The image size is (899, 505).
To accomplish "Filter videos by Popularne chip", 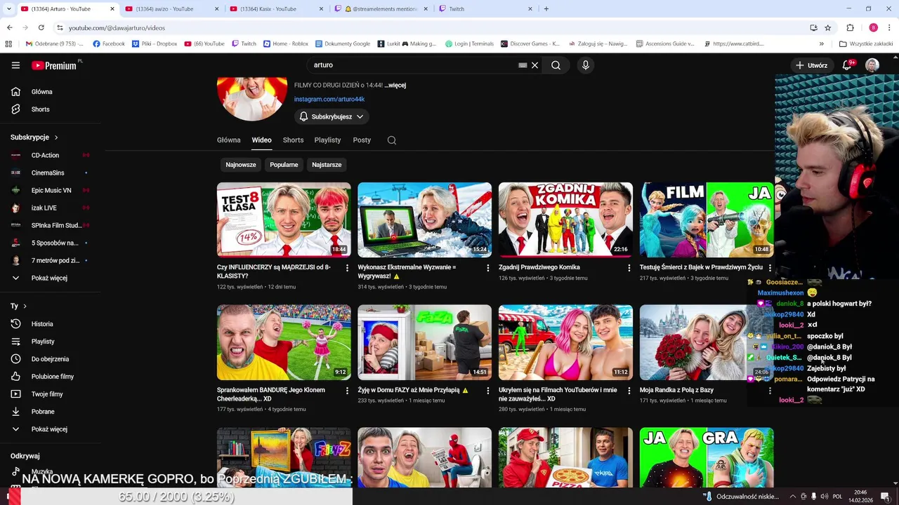I will click(x=284, y=165).
